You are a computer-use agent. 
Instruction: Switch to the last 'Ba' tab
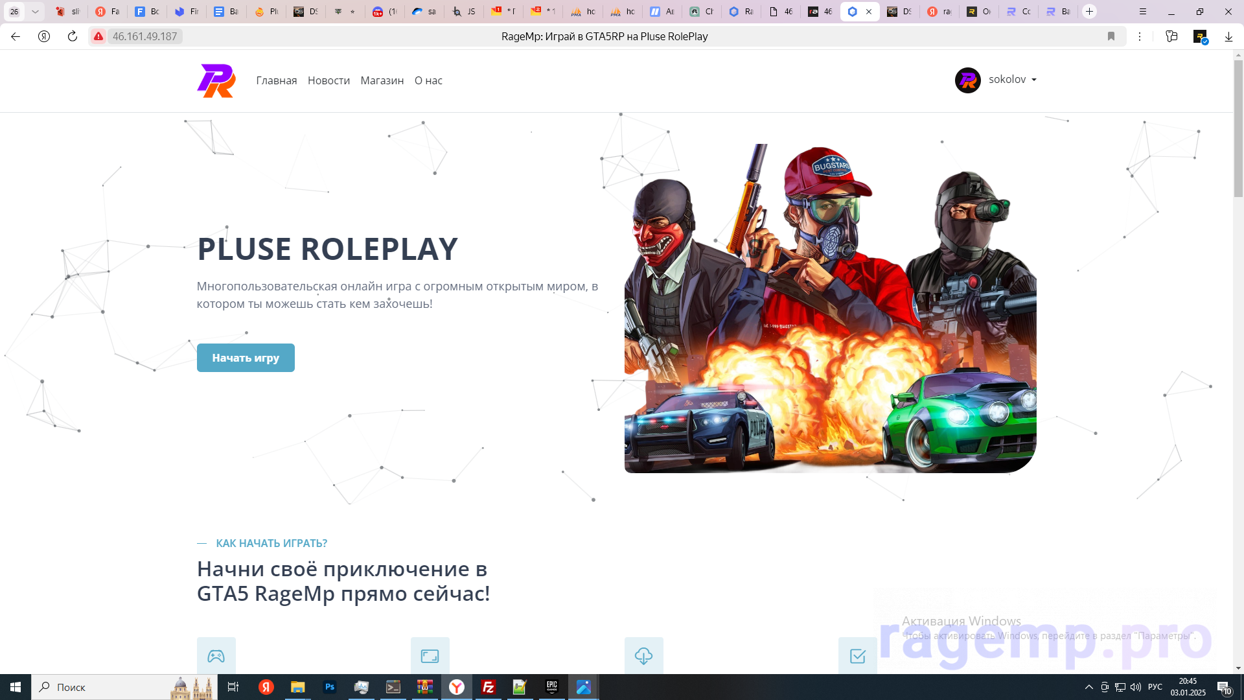(1058, 12)
